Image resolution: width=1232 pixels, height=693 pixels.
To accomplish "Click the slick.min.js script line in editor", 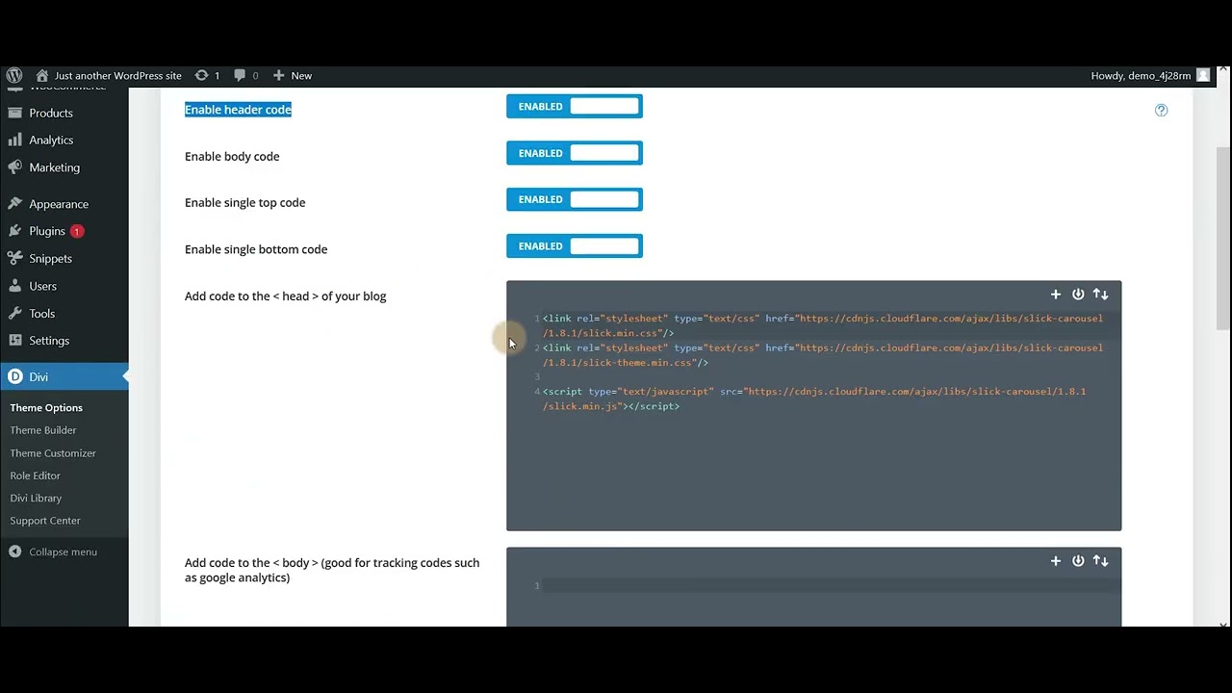I will (814, 399).
